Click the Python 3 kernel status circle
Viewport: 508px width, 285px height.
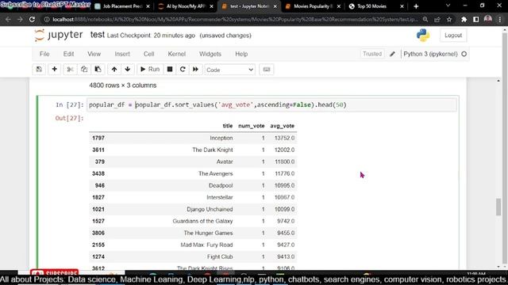click(464, 54)
